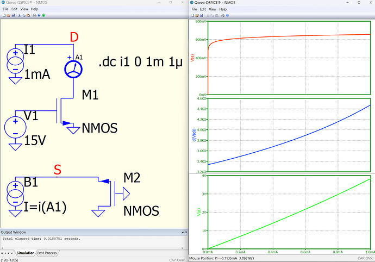
Task: Click the I=i(A1) expression text
Action: click(x=45, y=207)
